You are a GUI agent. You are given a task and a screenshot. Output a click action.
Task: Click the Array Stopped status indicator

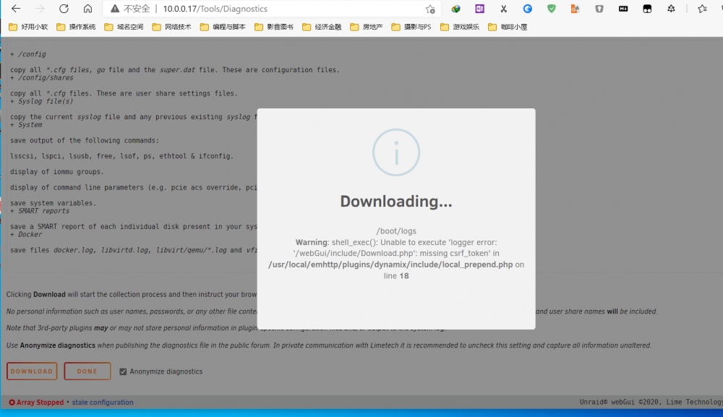[36, 403]
